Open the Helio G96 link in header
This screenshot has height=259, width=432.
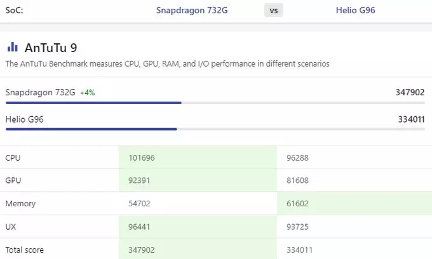point(355,10)
